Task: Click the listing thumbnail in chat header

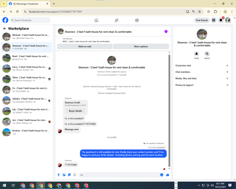Action: click(61, 32)
